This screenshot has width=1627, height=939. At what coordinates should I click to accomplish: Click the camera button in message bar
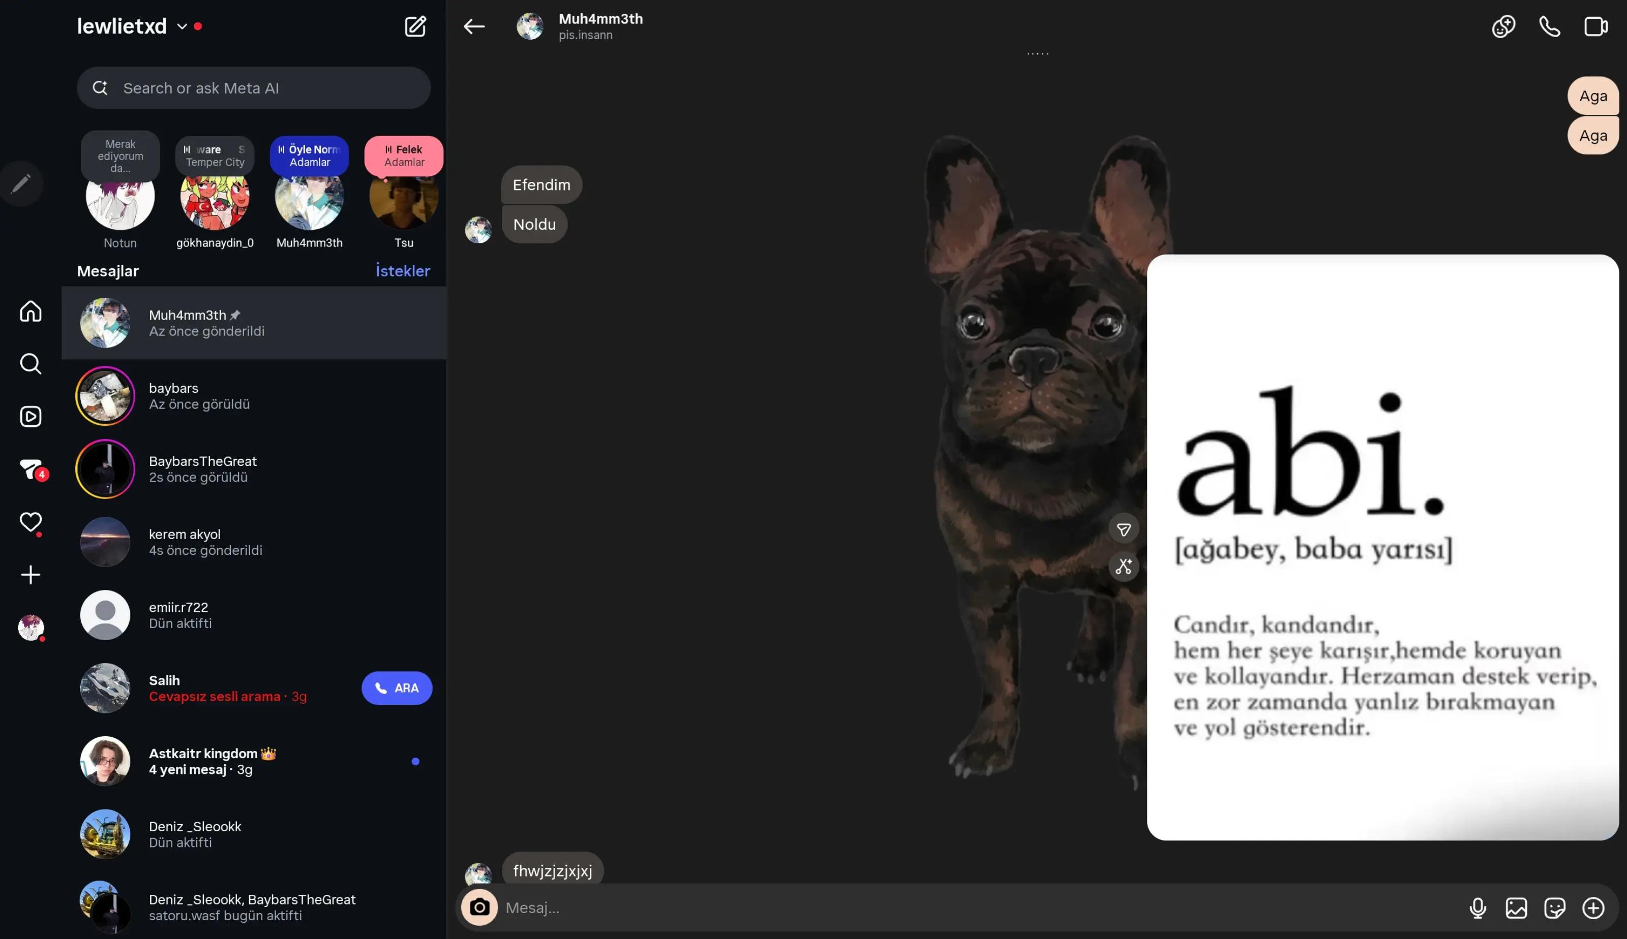[479, 907]
